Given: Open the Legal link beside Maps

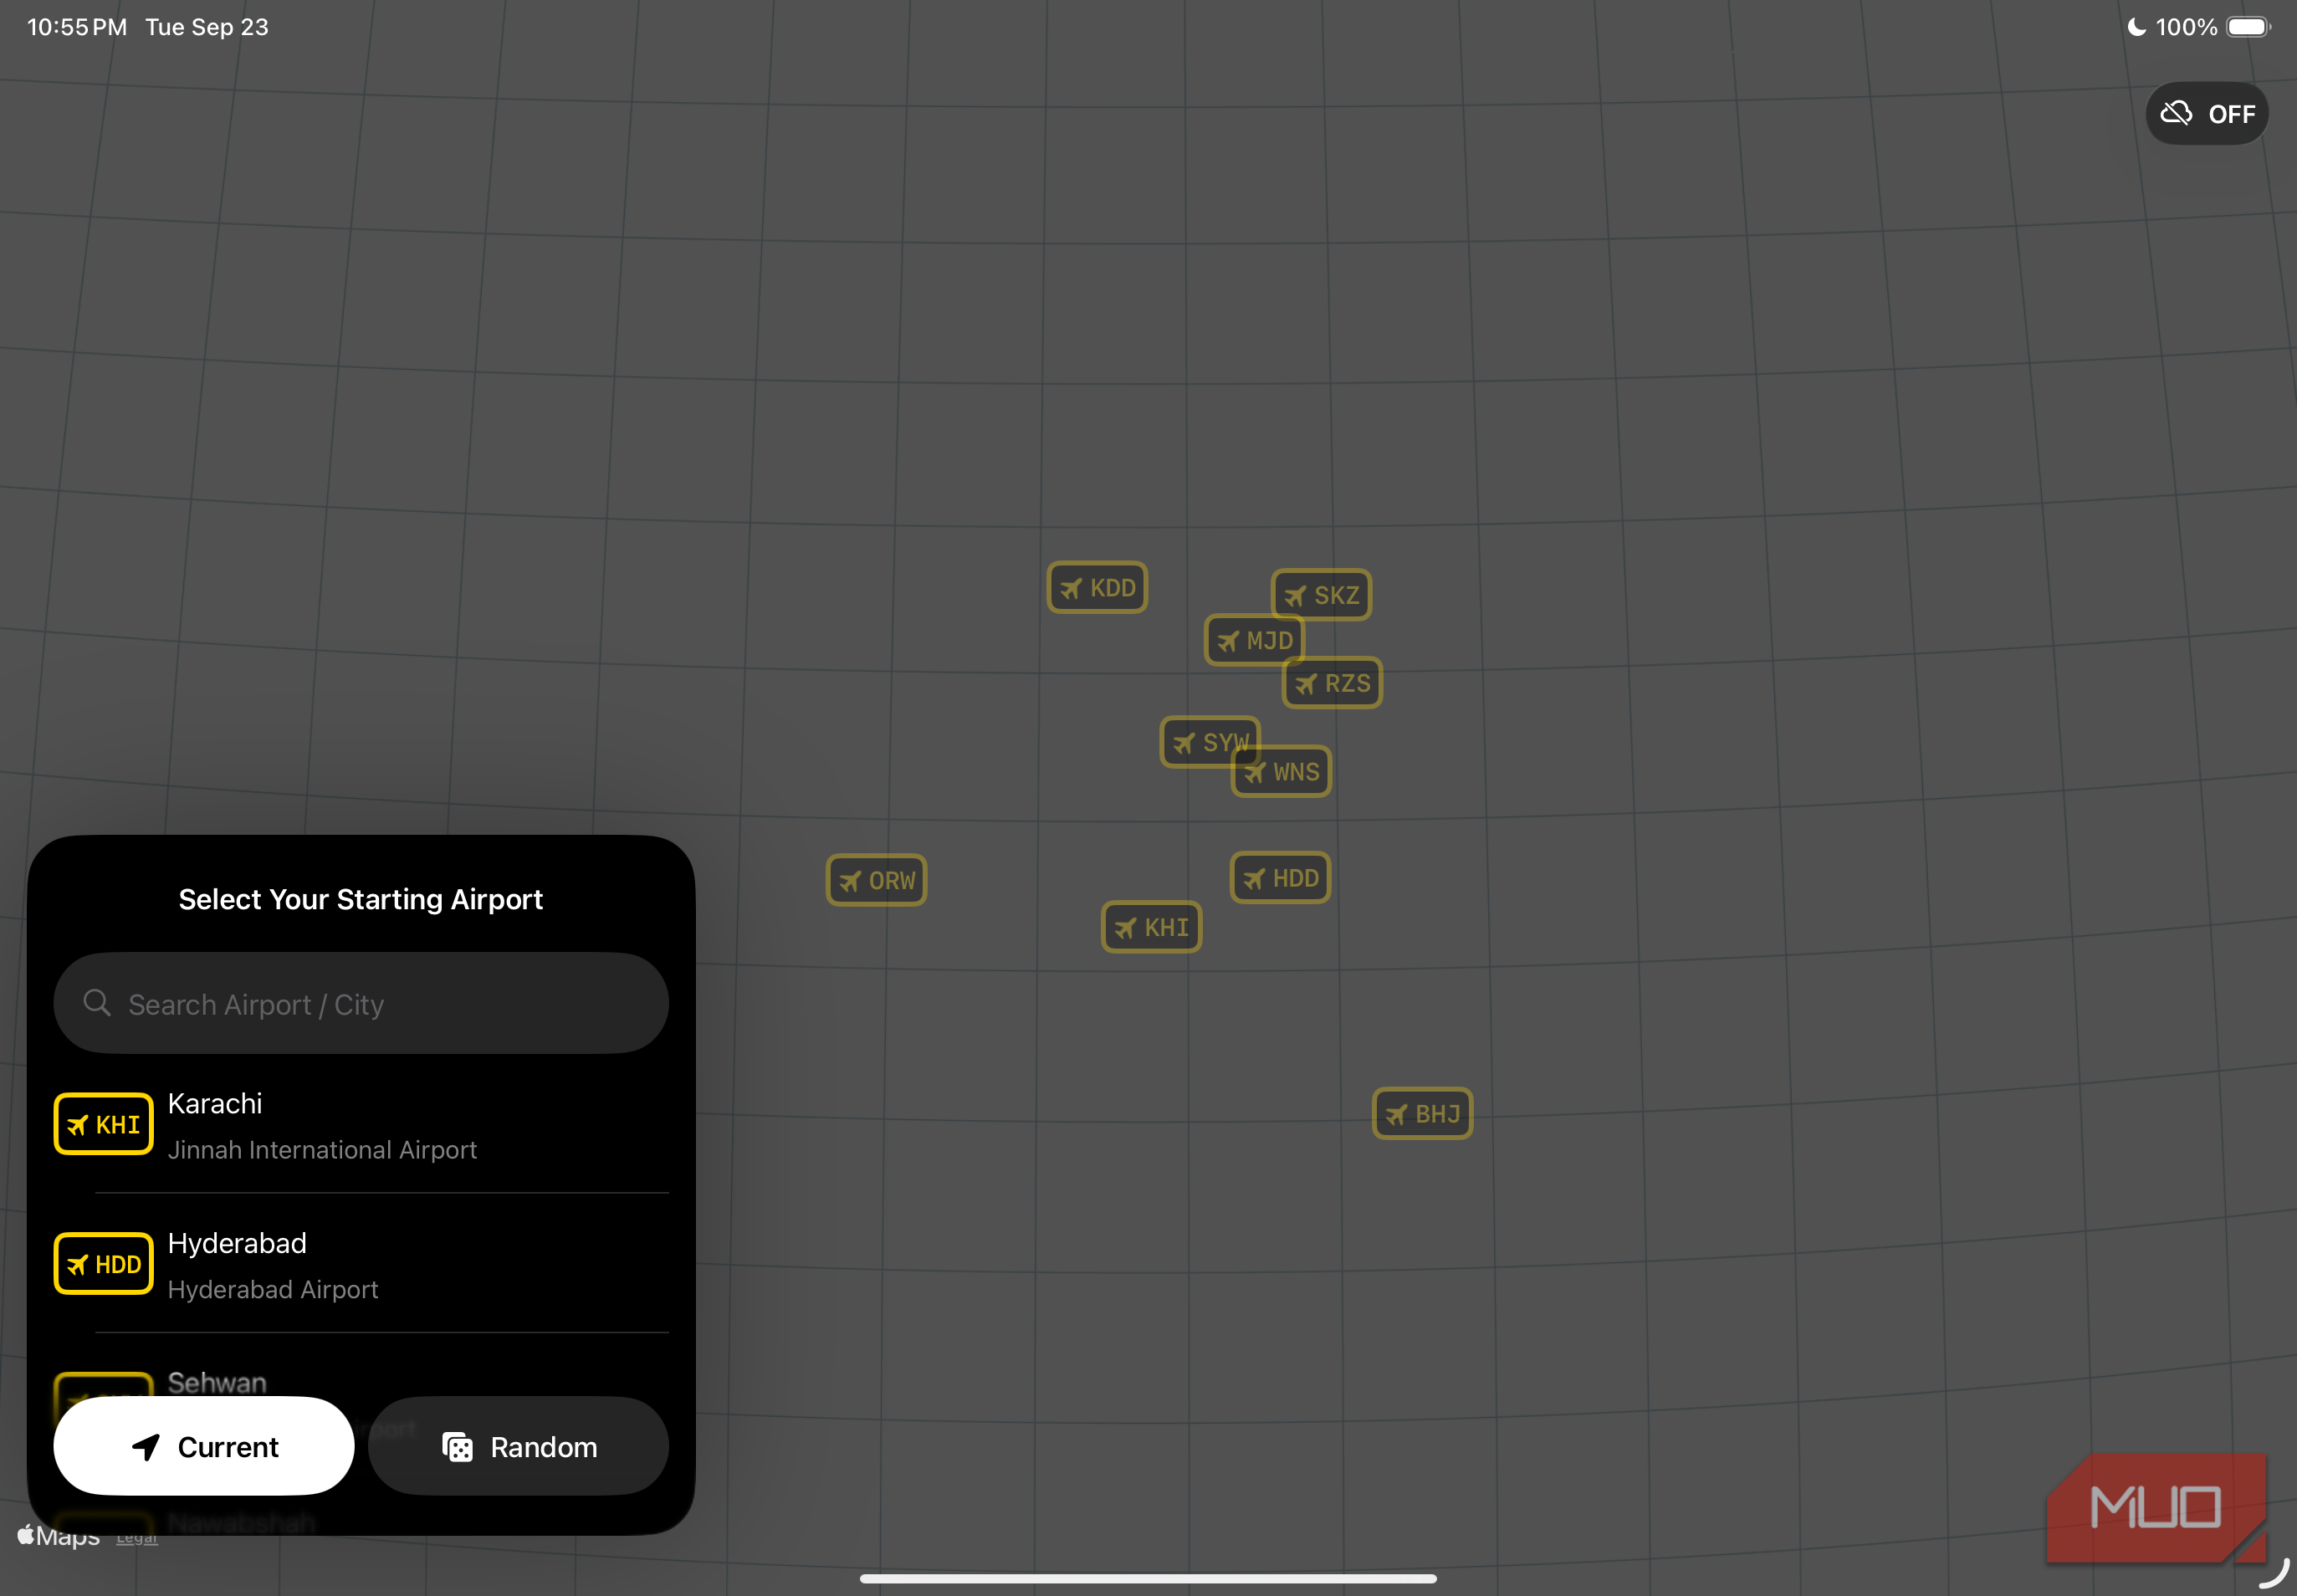Looking at the screenshot, I should pyautogui.click(x=137, y=1538).
